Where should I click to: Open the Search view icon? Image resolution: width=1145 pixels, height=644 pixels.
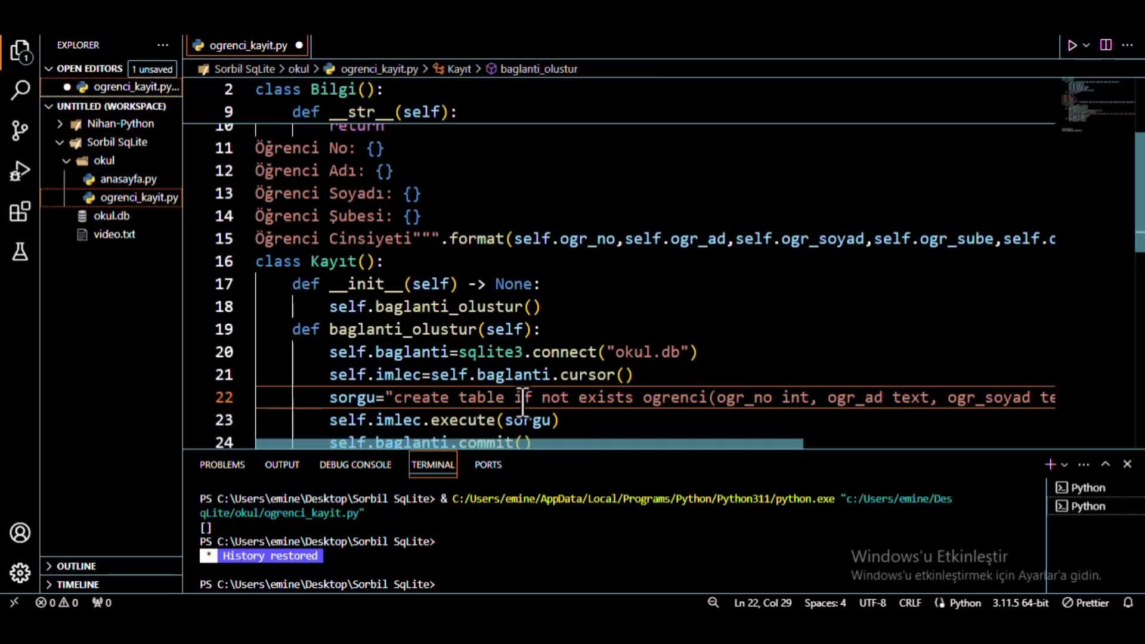pyautogui.click(x=20, y=90)
